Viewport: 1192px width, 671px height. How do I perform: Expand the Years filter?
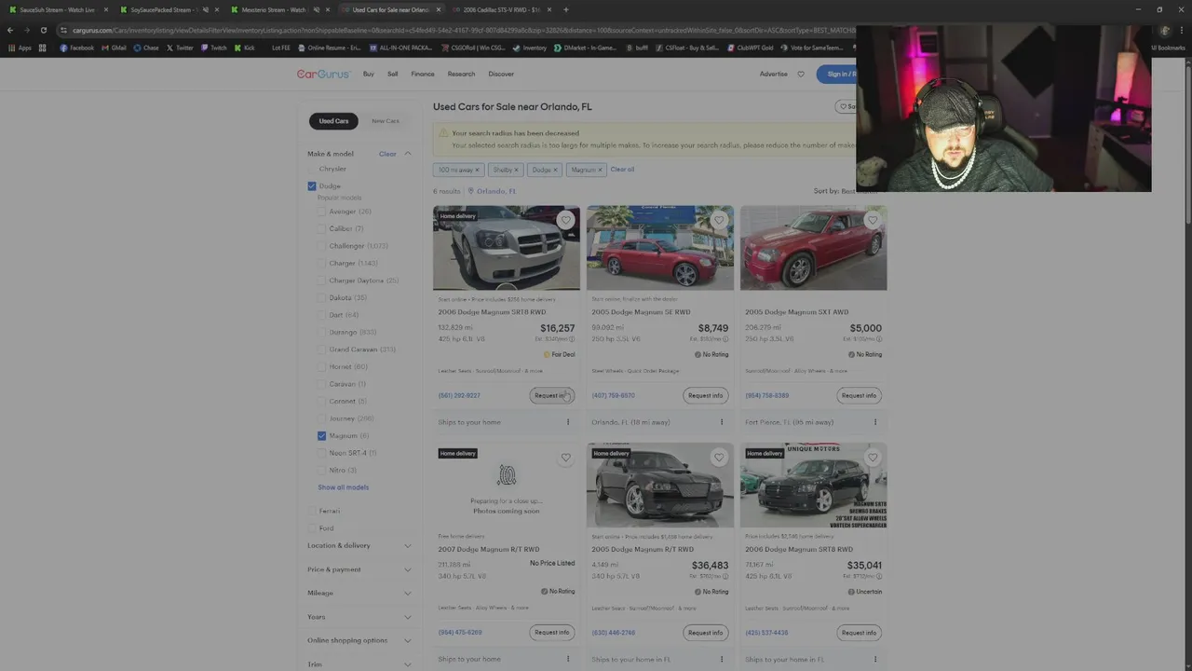[x=359, y=617]
